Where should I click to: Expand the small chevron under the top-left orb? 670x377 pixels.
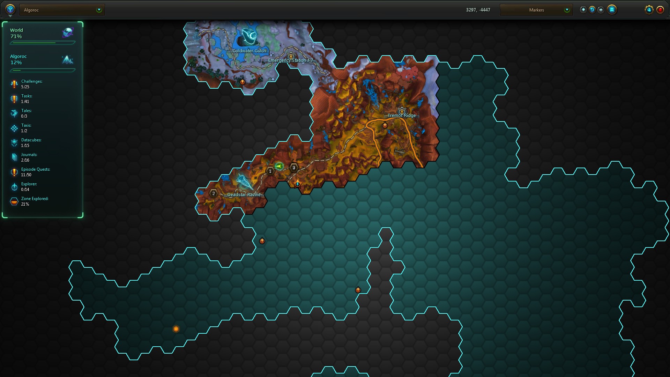[x=10, y=16]
